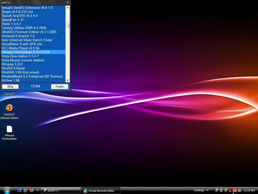
Task: Launch Internet Explorer from quick launch
Action: point(25,190)
